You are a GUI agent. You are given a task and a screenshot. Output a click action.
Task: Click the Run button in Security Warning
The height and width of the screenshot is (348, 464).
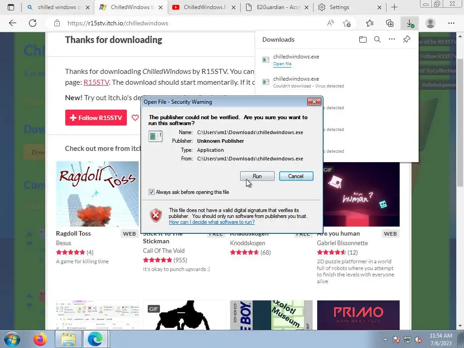(x=257, y=176)
